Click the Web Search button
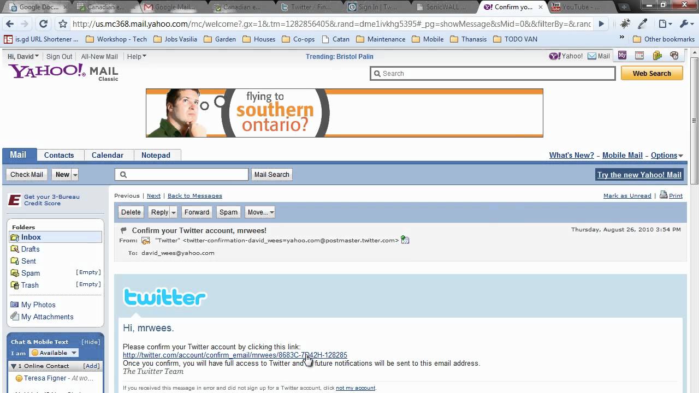Viewport: 699px width, 393px height. point(652,73)
